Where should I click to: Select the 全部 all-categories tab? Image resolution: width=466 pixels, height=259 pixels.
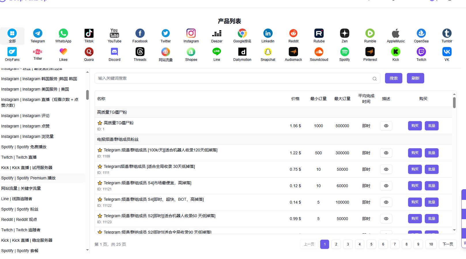click(x=12, y=36)
